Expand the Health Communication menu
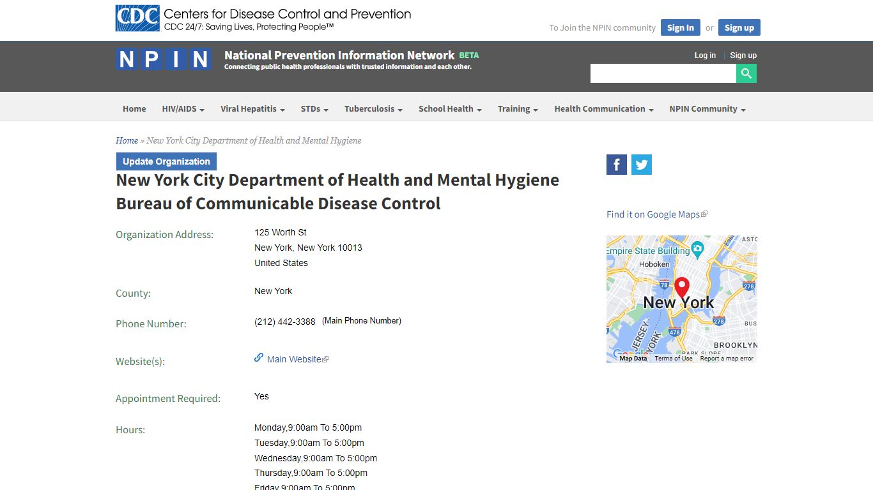873x490 pixels. (x=604, y=109)
